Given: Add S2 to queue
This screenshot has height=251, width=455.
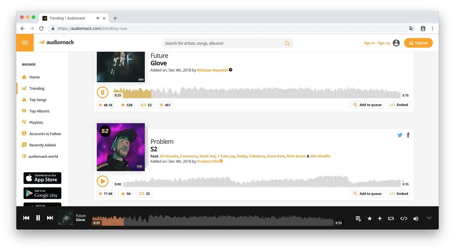Looking at the screenshot, I should point(367,194).
